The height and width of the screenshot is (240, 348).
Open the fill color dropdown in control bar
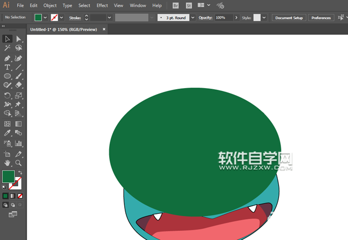click(x=45, y=18)
